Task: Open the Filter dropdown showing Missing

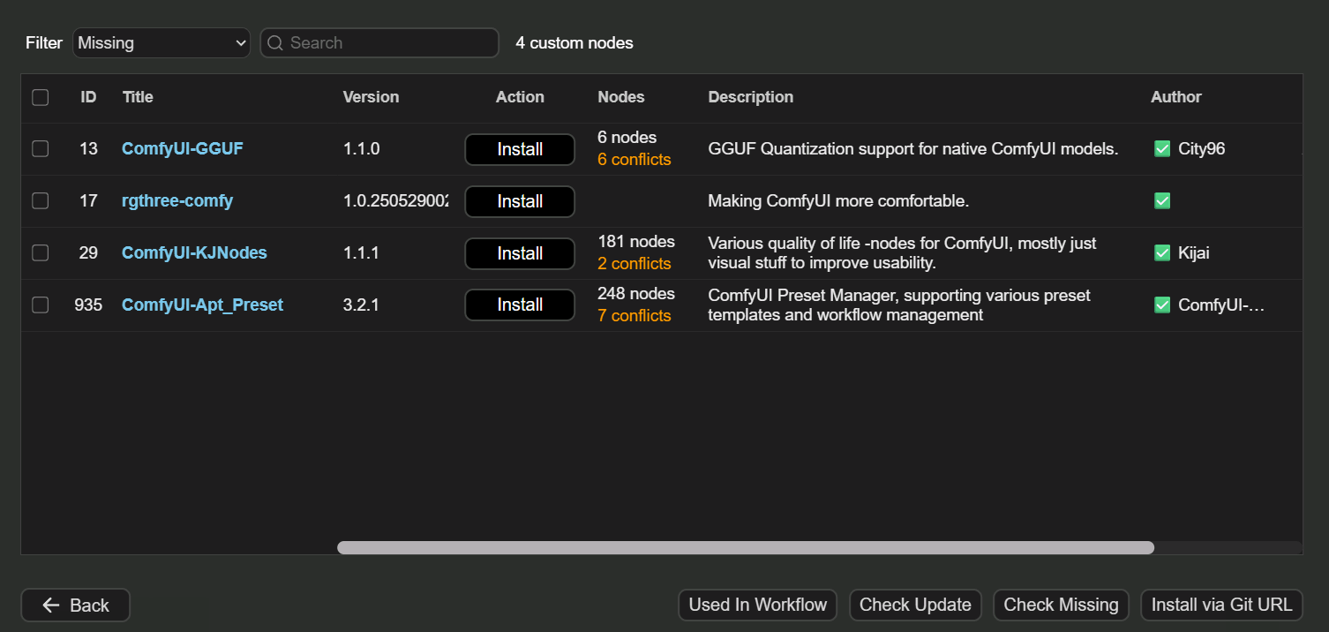Action: pyautogui.click(x=161, y=43)
